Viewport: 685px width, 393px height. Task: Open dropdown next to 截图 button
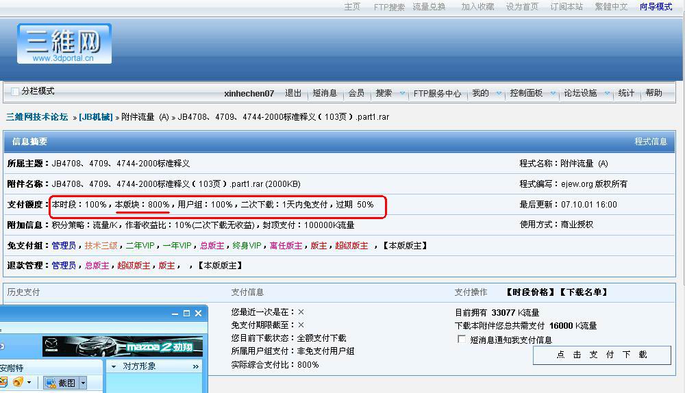coord(83,383)
